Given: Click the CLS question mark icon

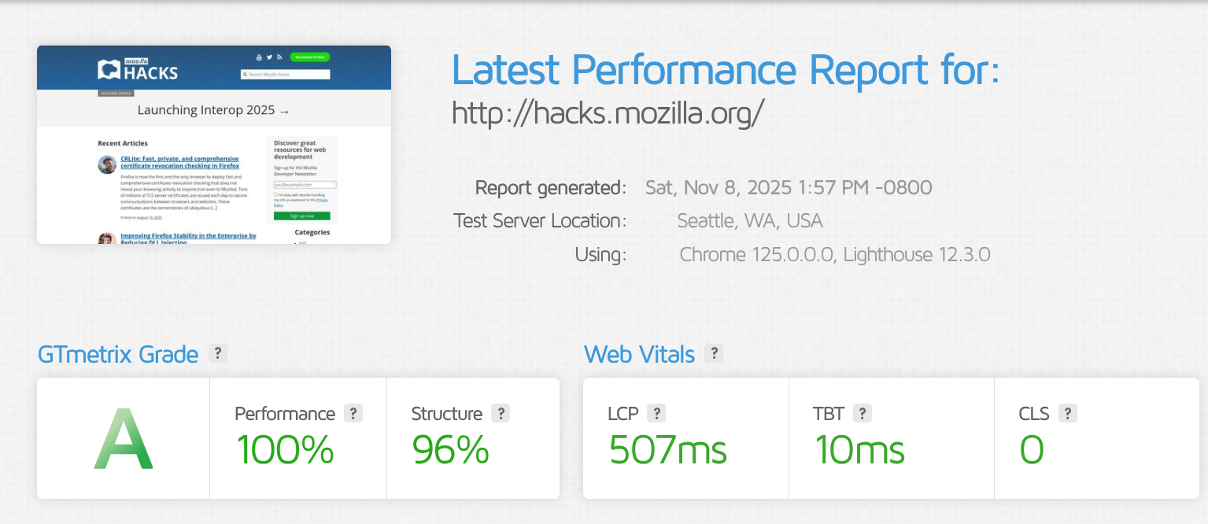Looking at the screenshot, I should [x=1067, y=413].
